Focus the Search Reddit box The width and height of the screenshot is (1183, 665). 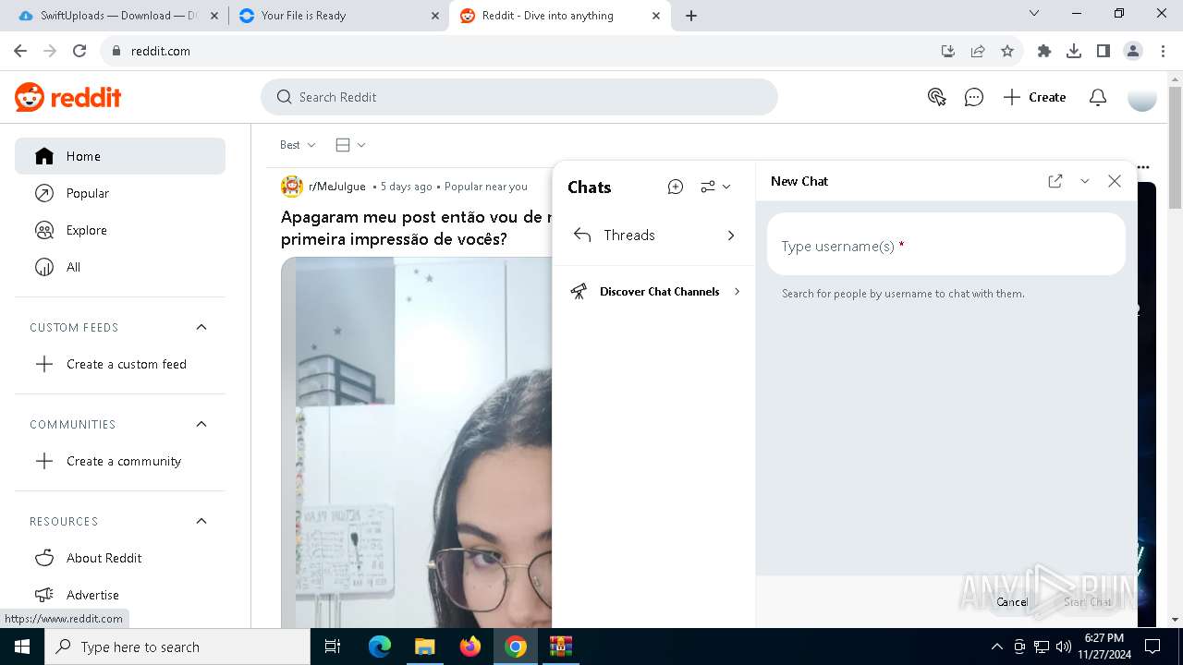[519, 97]
